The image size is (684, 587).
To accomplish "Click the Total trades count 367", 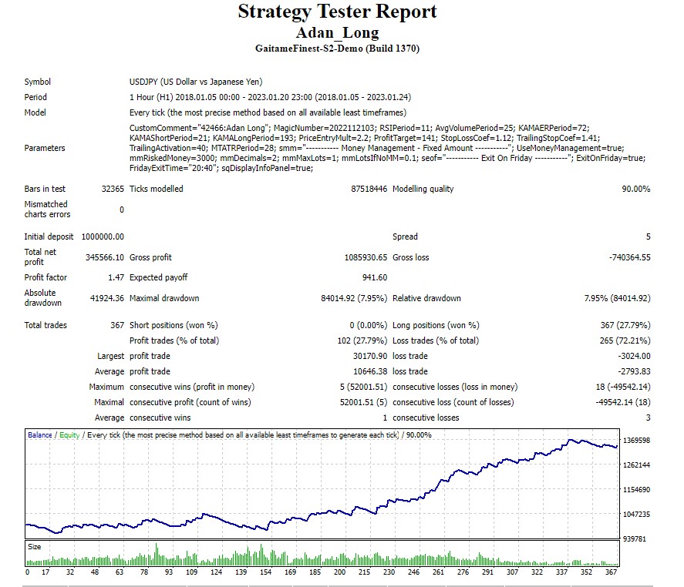I will 116,326.
